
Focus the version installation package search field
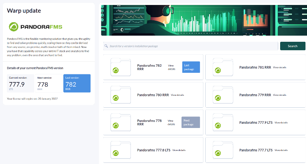pyautogui.click(x=190, y=46)
